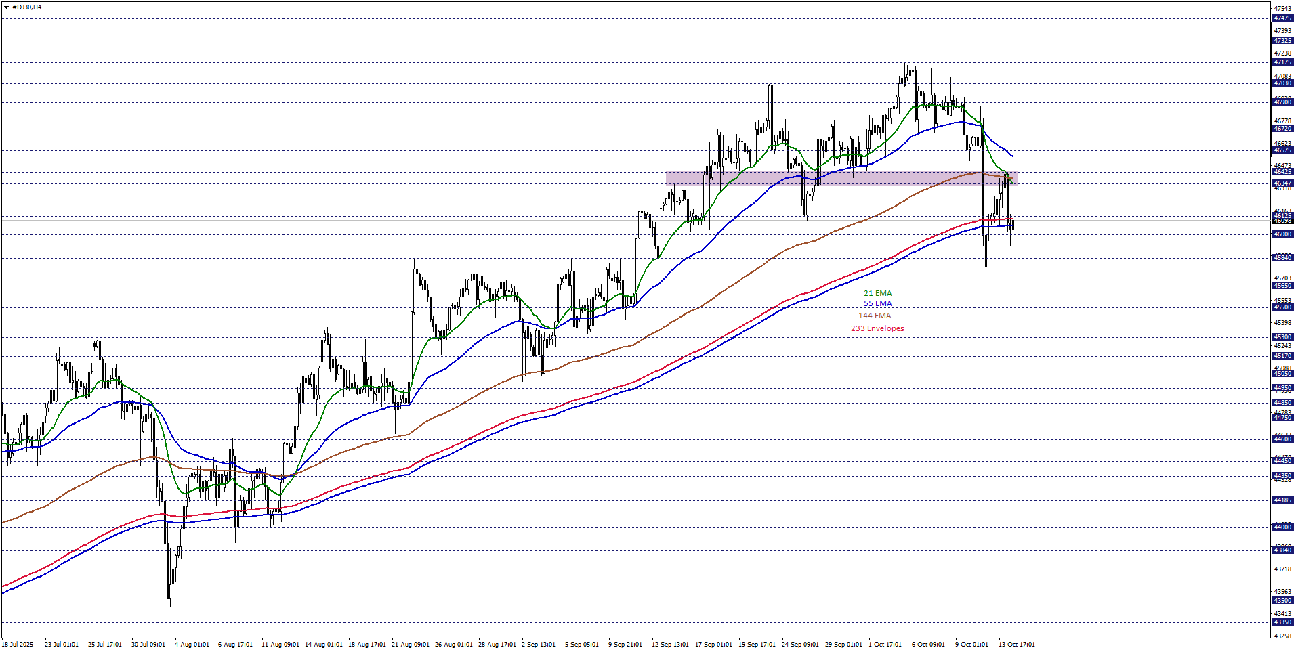The image size is (1298, 652).
Task: Click the blue "55 EMA" label
Action: click(x=877, y=304)
